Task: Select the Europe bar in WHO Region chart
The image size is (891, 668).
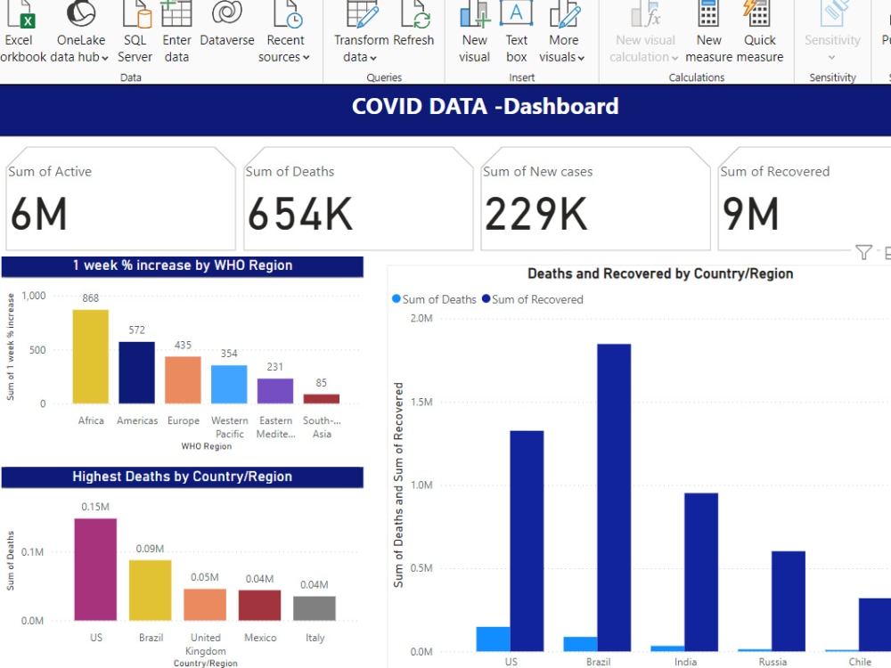Action: pyautogui.click(x=183, y=380)
